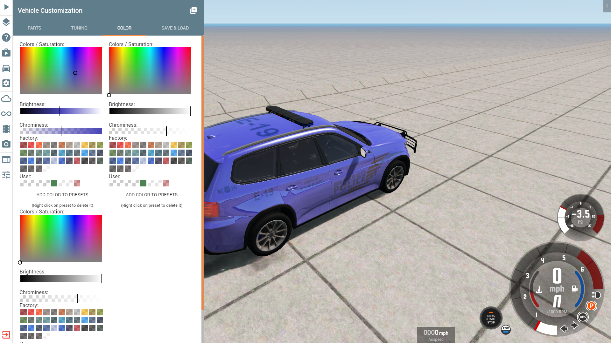This screenshot has height=343, width=611.
Task: Click the Vehicle Customization panel scrollbar
Action: 202,173
